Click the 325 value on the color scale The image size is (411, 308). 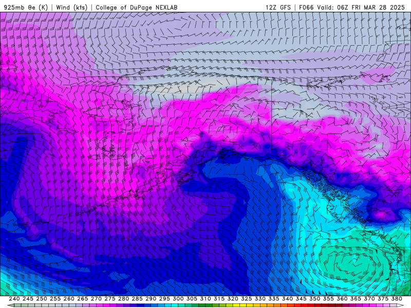[x=246, y=299]
